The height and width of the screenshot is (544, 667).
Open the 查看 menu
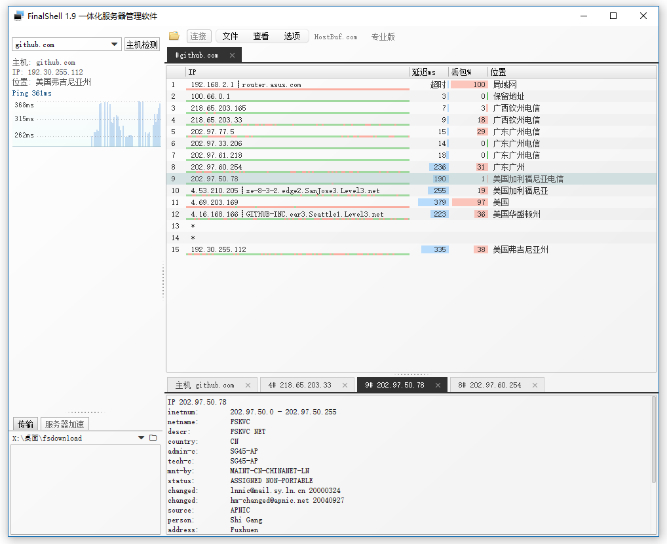tap(261, 36)
